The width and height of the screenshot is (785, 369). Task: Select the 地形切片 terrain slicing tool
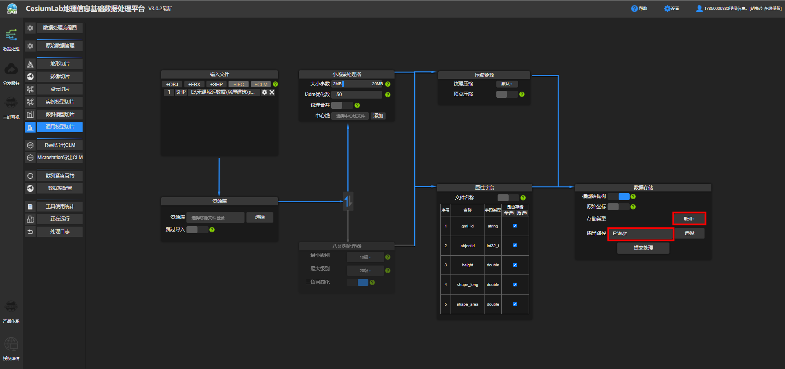pyautogui.click(x=59, y=64)
